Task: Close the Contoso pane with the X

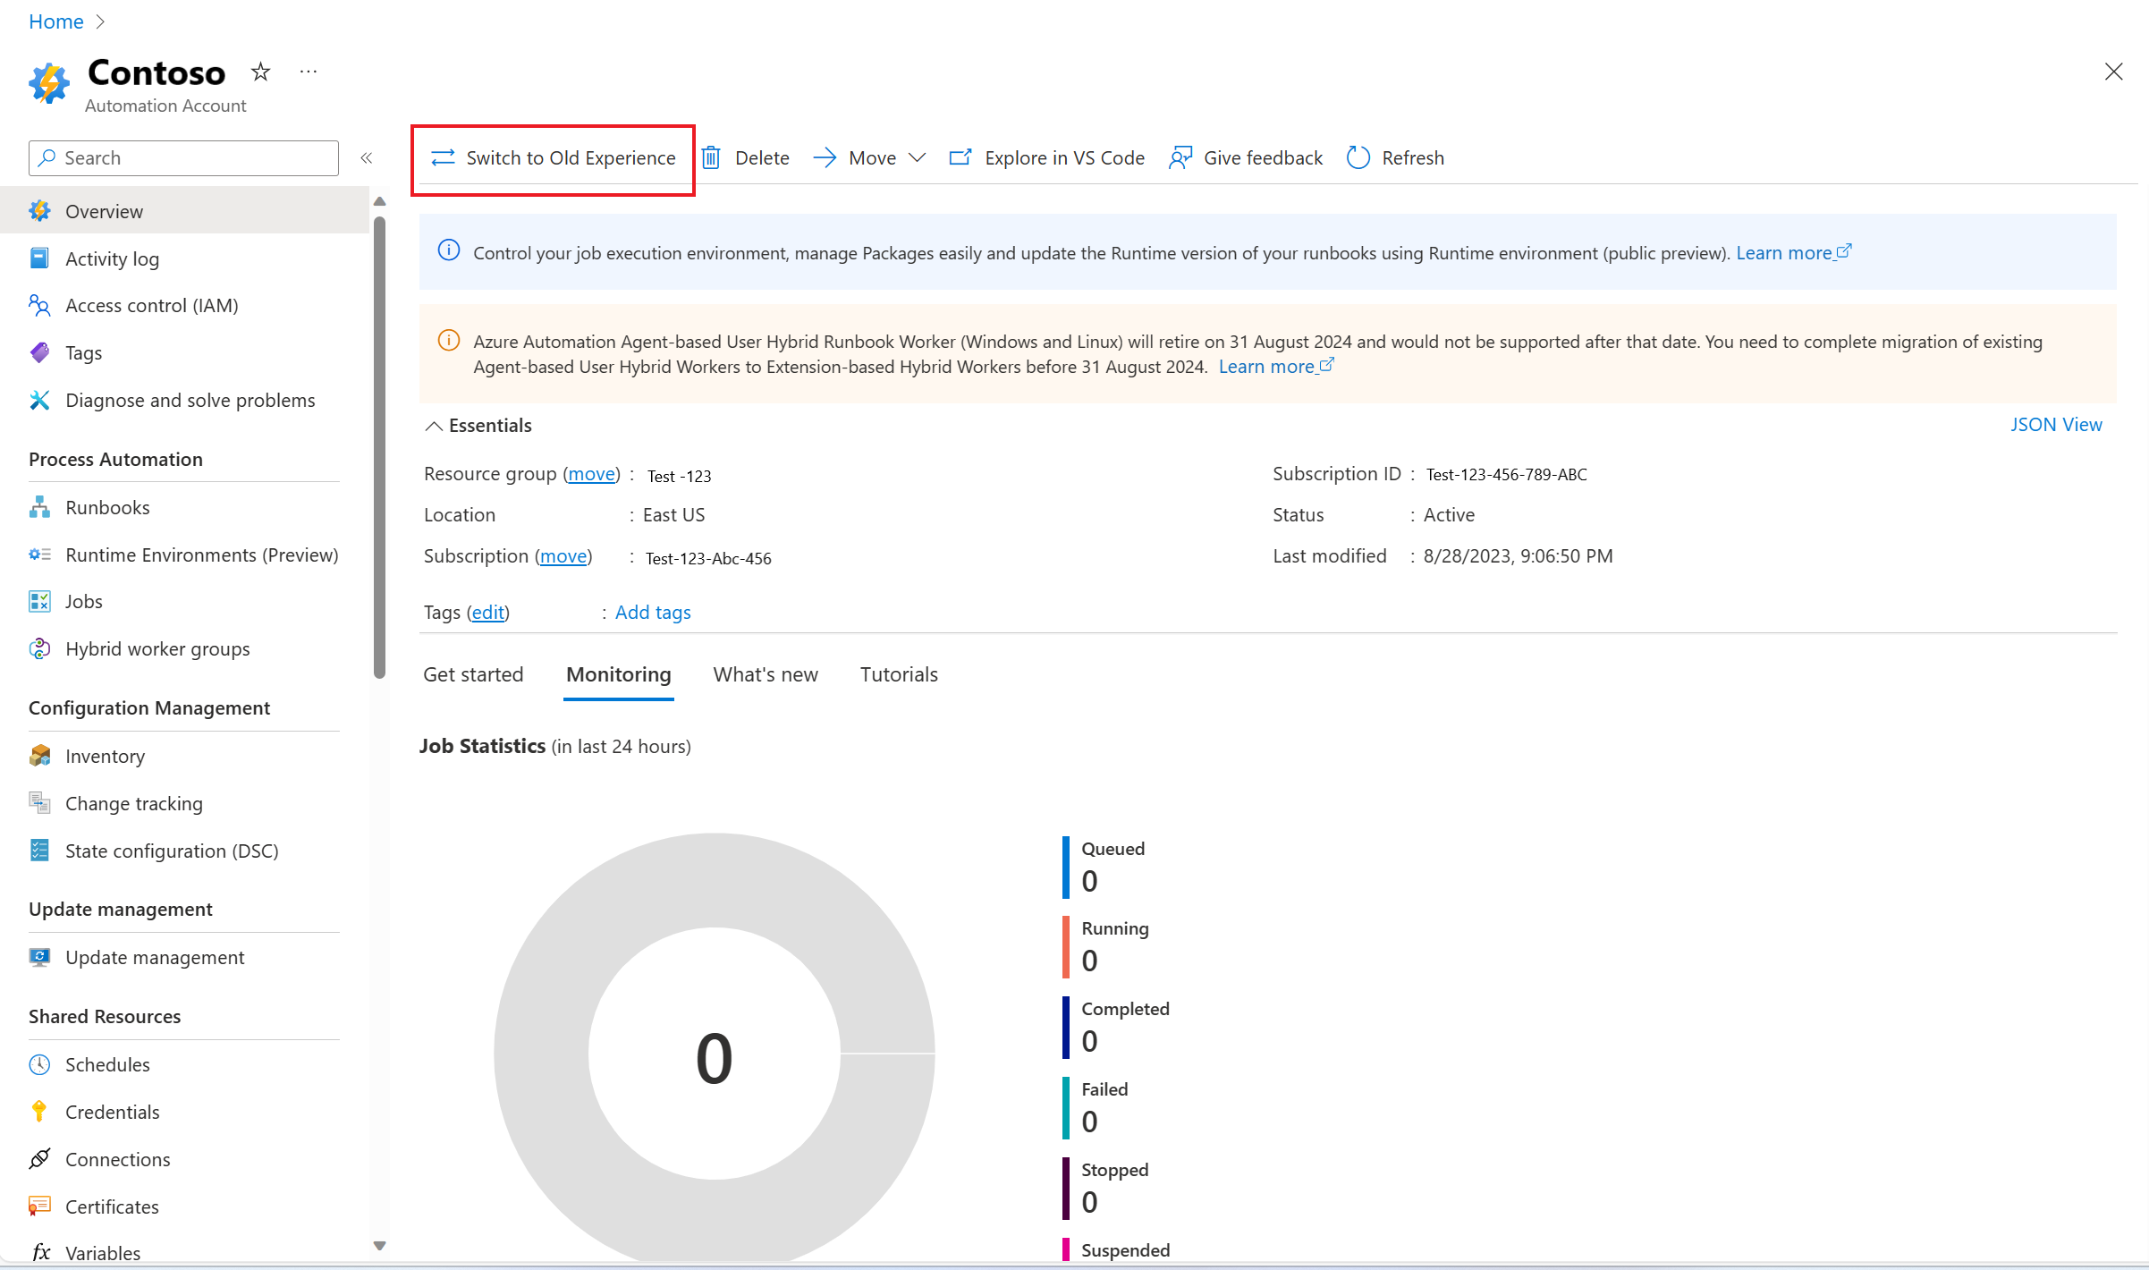Action: (2113, 72)
